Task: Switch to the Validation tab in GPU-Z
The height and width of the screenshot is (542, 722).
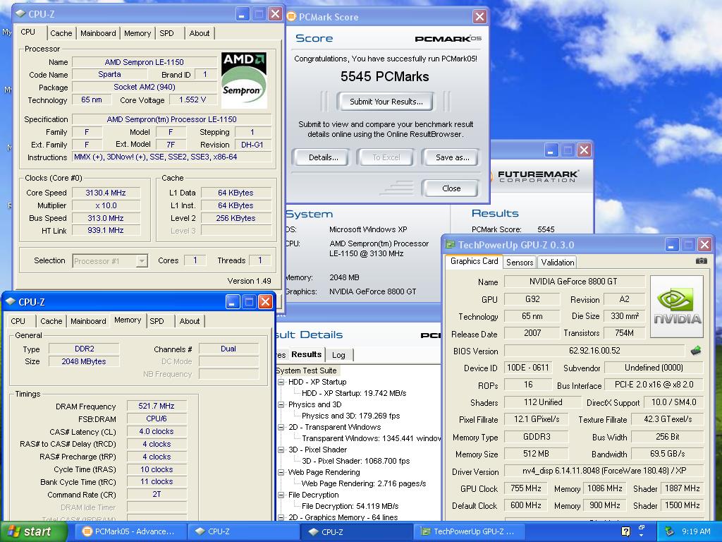Action: click(x=557, y=263)
